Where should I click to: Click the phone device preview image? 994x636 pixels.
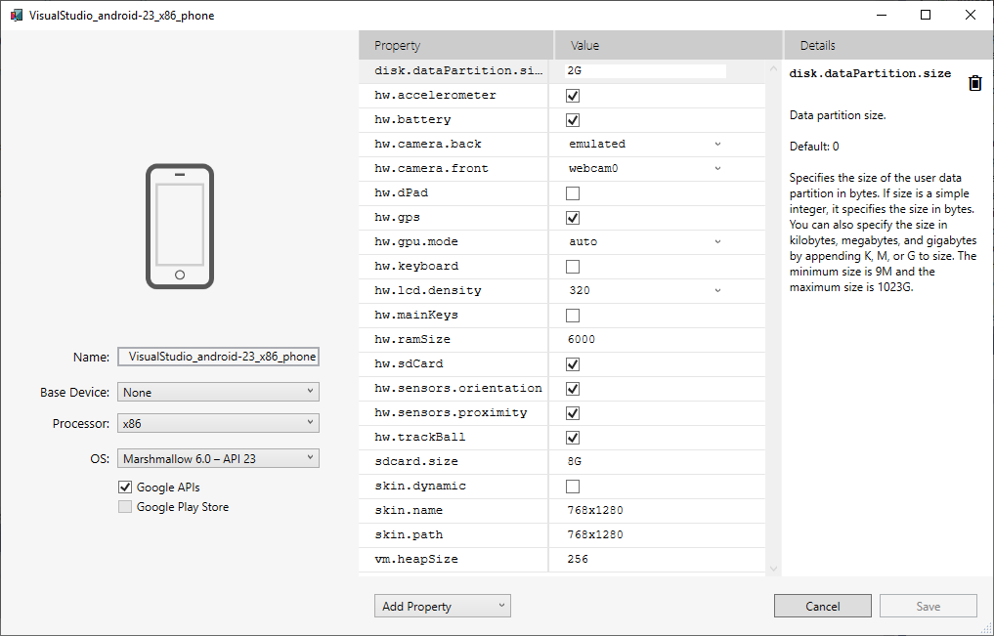point(180,226)
